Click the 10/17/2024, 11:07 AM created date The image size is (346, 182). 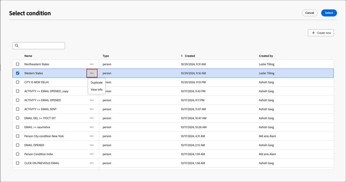tap(193, 109)
